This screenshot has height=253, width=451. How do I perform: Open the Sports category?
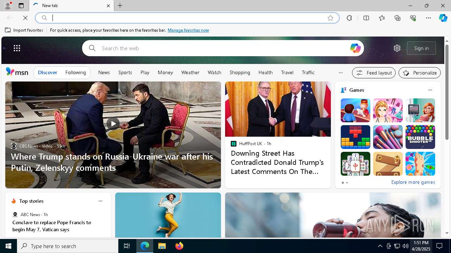(125, 72)
